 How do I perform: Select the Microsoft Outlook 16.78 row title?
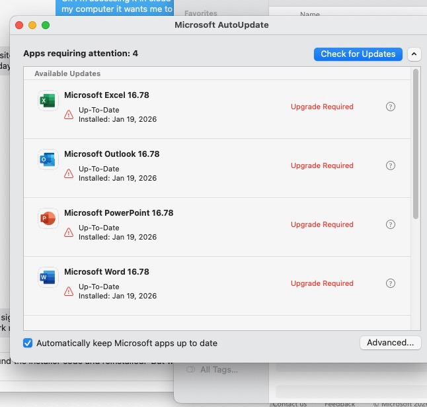(112, 154)
